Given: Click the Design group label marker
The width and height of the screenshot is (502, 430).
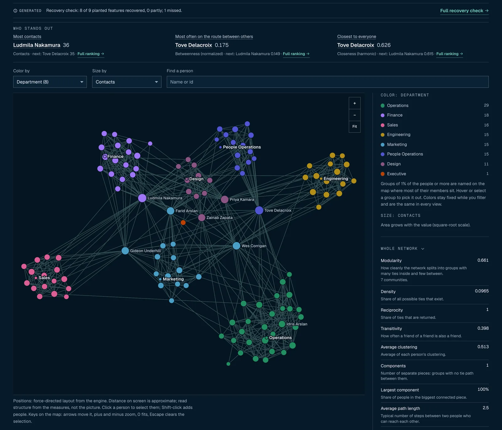Looking at the screenshot, I should (x=186, y=179).
